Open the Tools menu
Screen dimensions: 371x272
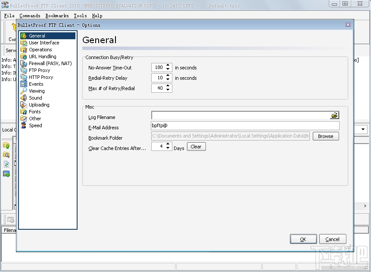tap(80, 16)
